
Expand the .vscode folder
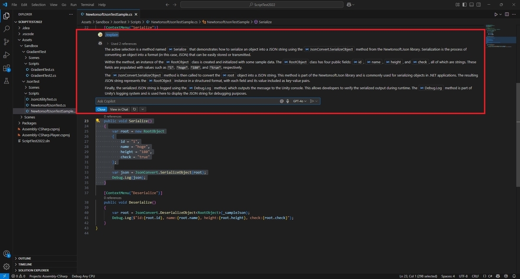pyautogui.click(x=45, y=34)
